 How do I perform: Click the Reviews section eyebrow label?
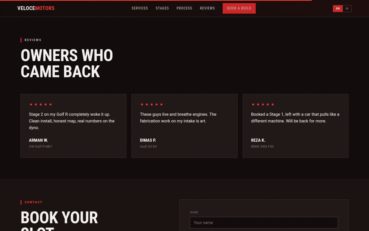pyautogui.click(x=33, y=40)
